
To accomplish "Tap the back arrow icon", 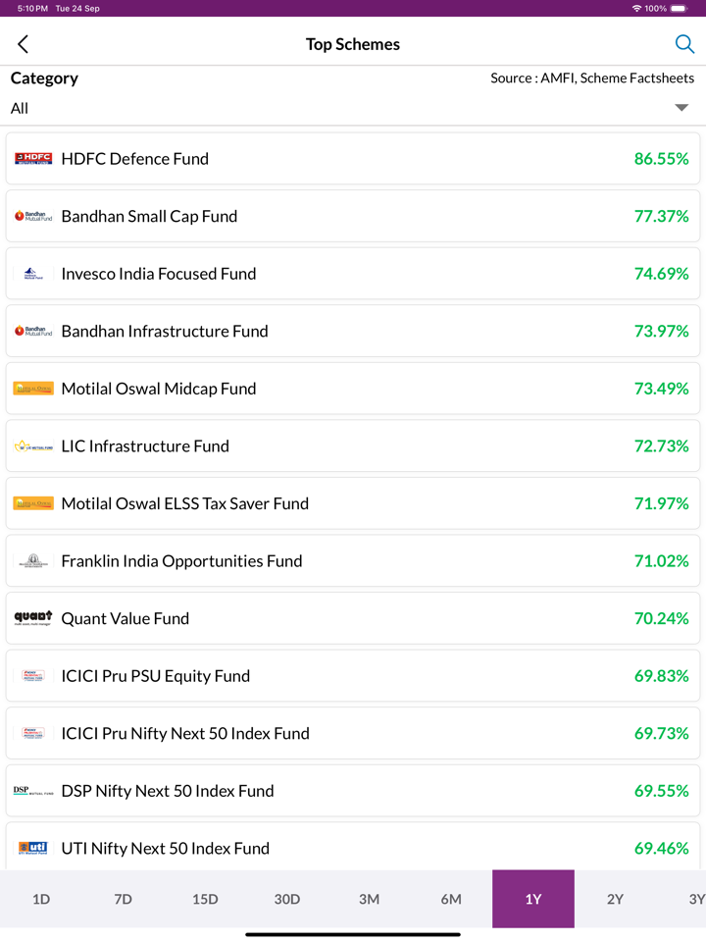I will [24, 44].
